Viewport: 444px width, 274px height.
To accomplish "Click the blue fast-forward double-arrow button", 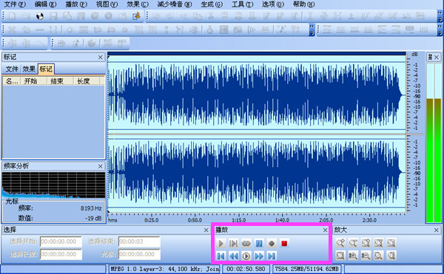I will point(259,256).
